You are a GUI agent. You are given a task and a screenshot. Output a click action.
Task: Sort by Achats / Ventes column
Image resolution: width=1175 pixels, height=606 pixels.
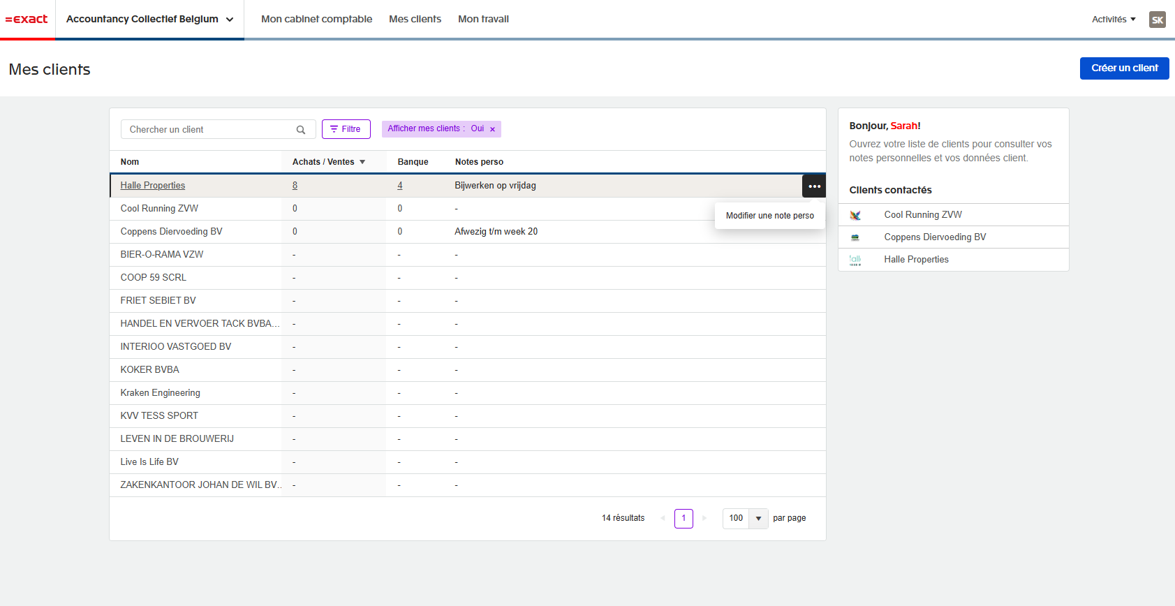click(x=329, y=162)
